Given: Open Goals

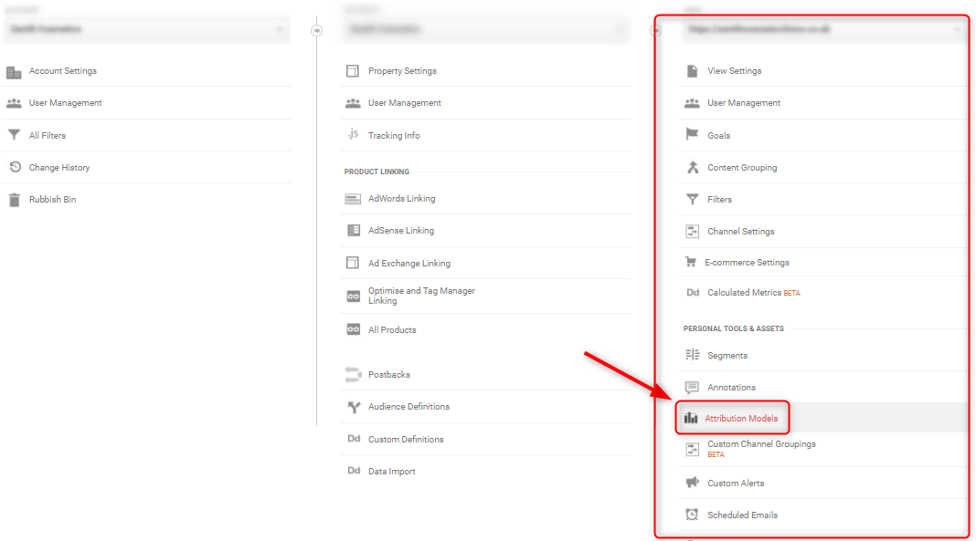Looking at the screenshot, I should [719, 135].
